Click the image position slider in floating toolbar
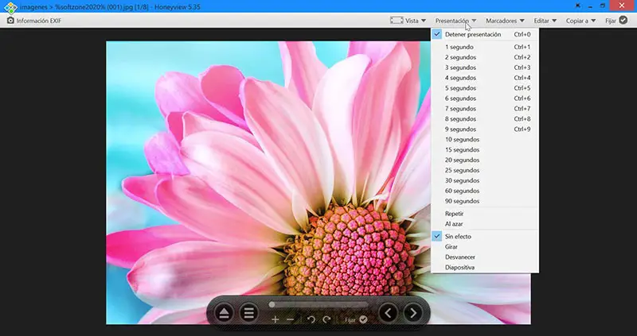The width and height of the screenshot is (637, 336). click(319, 304)
